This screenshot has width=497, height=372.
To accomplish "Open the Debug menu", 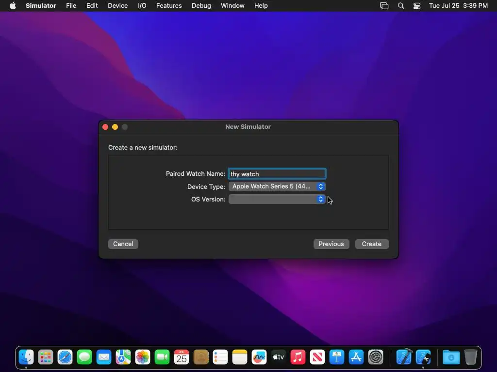I will [201, 6].
